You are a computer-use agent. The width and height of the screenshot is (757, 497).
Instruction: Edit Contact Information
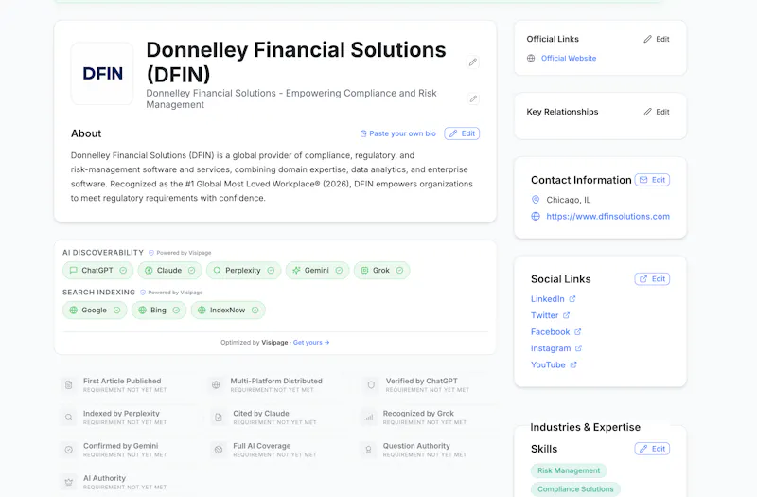(x=652, y=180)
